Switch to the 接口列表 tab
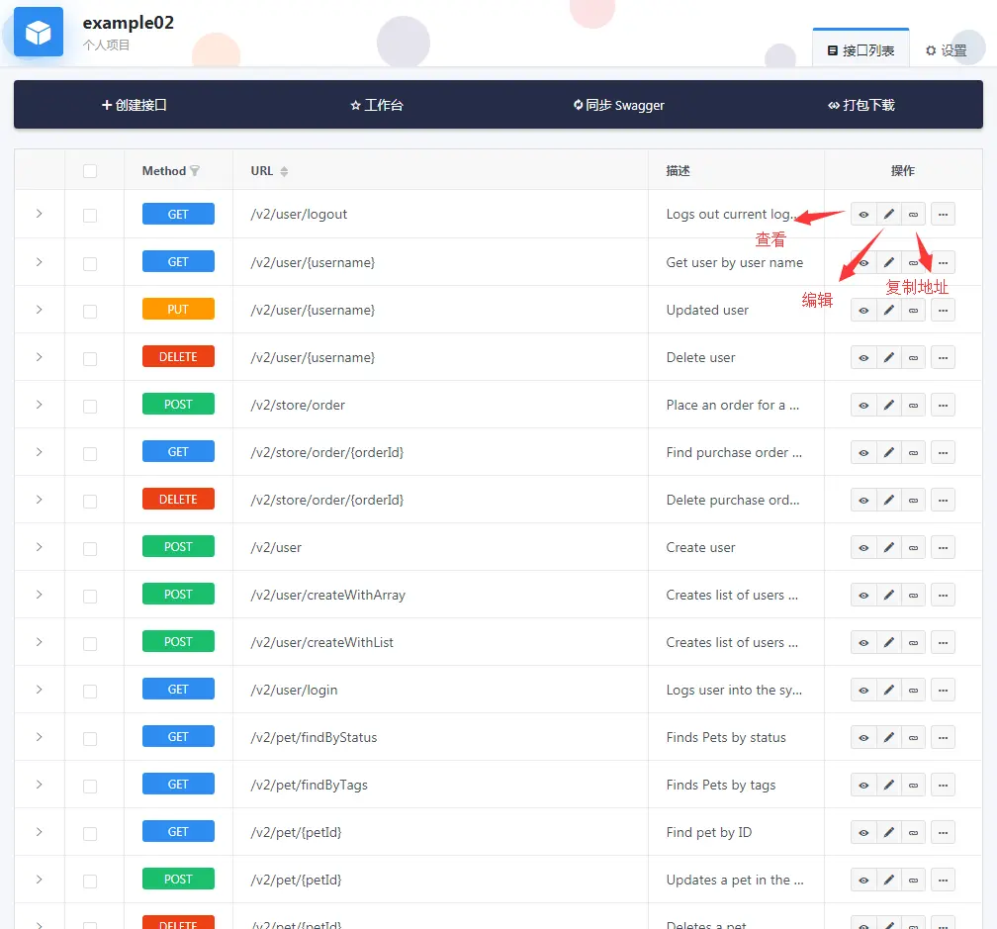Screen dimensions: 997x929 [x=861, y=50]
